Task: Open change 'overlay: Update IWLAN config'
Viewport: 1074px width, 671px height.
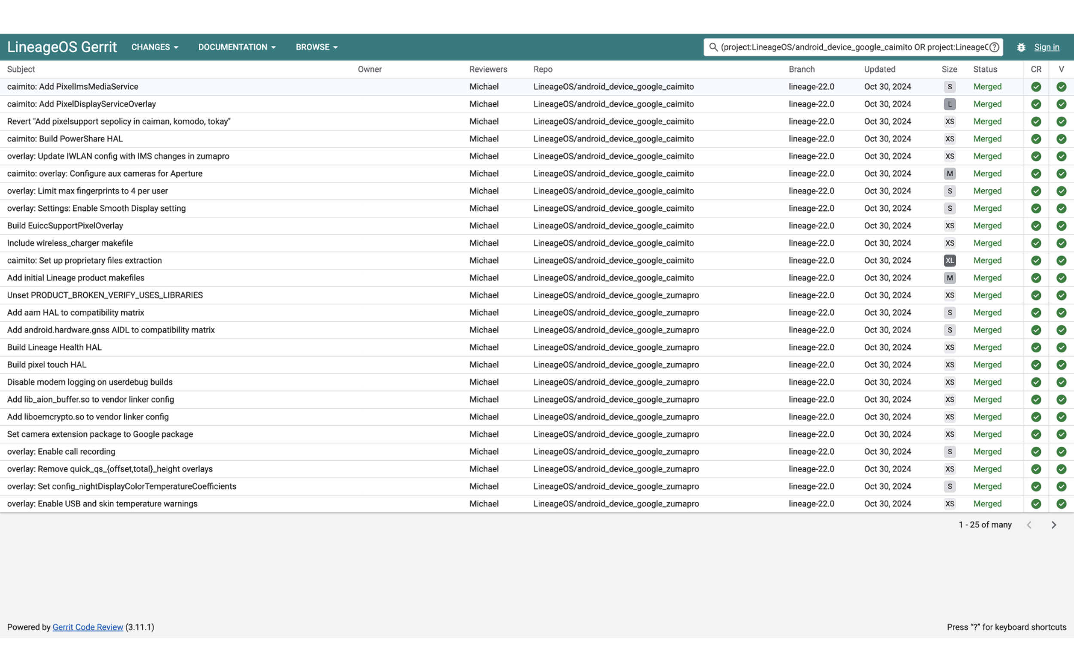Action: click(118, 156)
